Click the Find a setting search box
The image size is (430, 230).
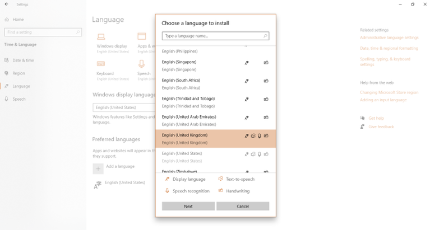[43, 32]
